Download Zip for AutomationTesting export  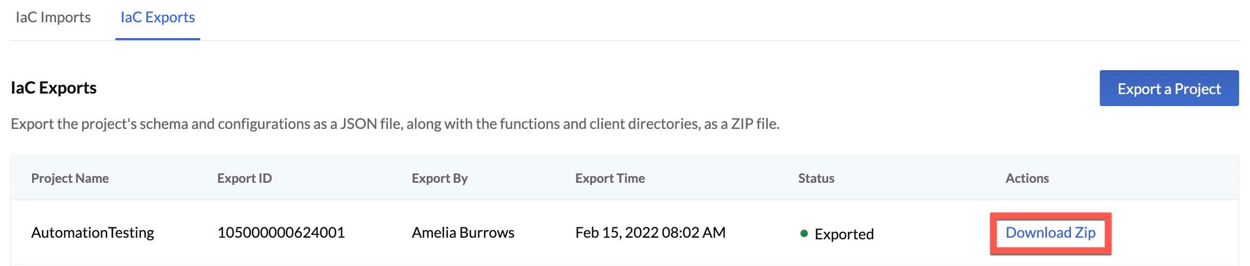[1050, 233]
